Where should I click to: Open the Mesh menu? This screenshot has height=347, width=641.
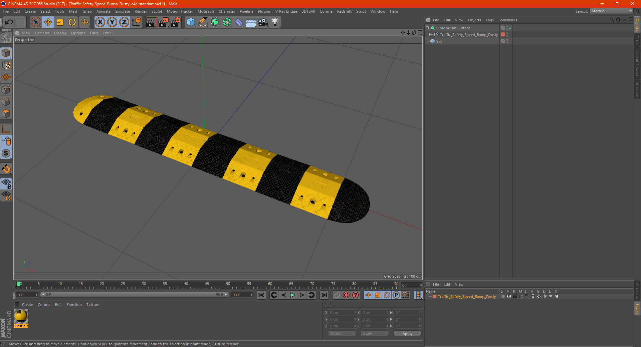[x=73, y=11]
